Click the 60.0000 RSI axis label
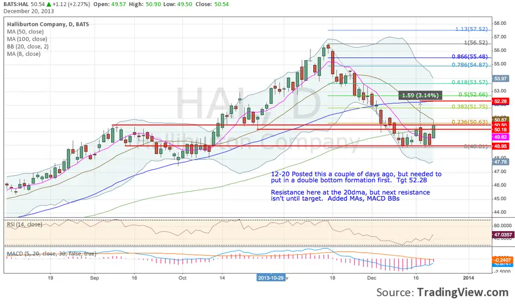 [502, 226]
